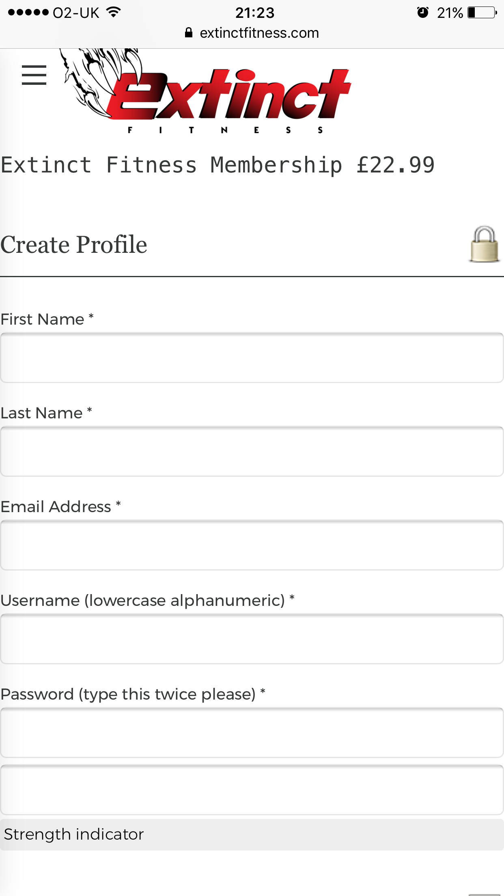Tap the Wi-Fi status icon
The width and height of the screenshot is (504, 896).
[x=114, y=13]
